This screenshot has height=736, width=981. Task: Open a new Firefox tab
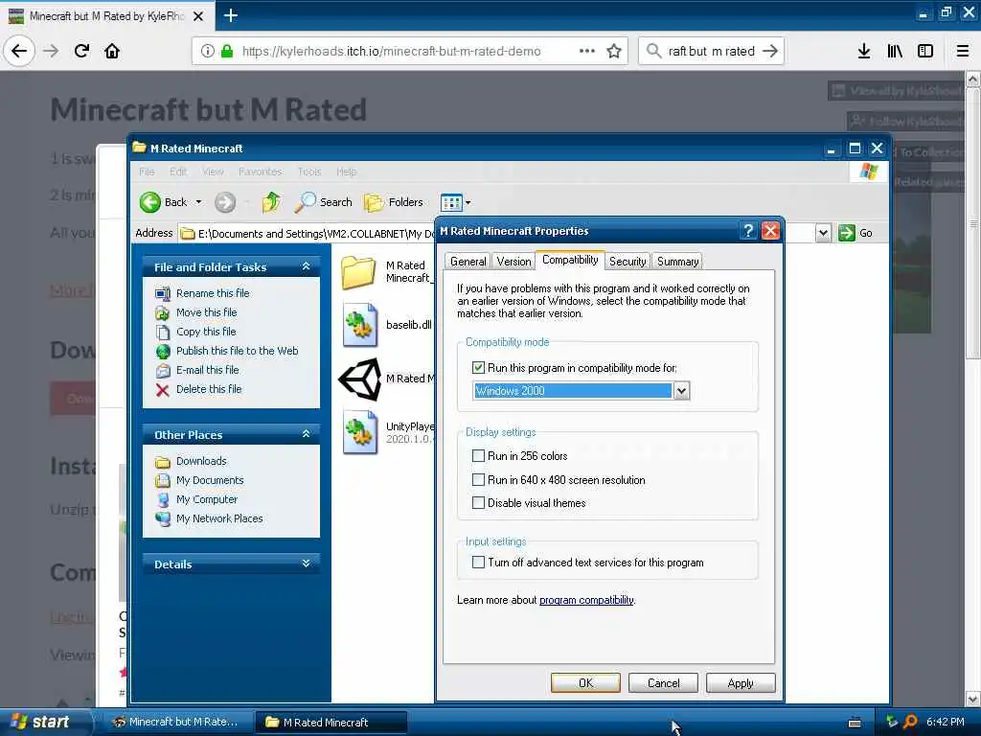(x=231, y=15)
